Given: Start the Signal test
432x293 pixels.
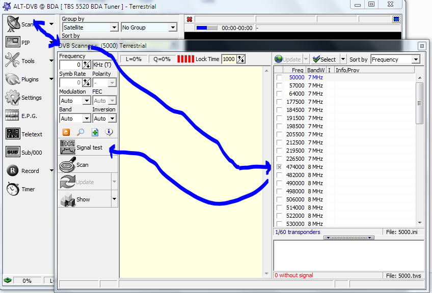Looking at the screenshot, I should tap(82, 148).
